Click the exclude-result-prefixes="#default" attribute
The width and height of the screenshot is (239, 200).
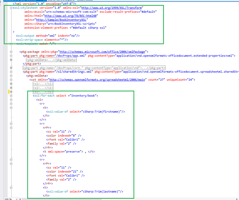click(128, 12)
